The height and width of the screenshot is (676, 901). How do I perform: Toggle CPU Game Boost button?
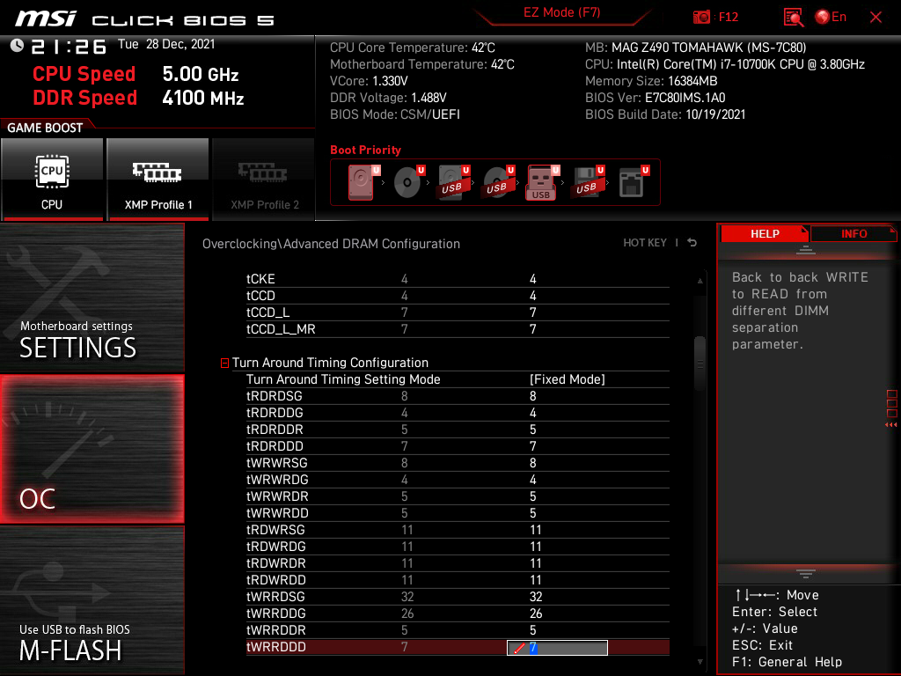52,179
